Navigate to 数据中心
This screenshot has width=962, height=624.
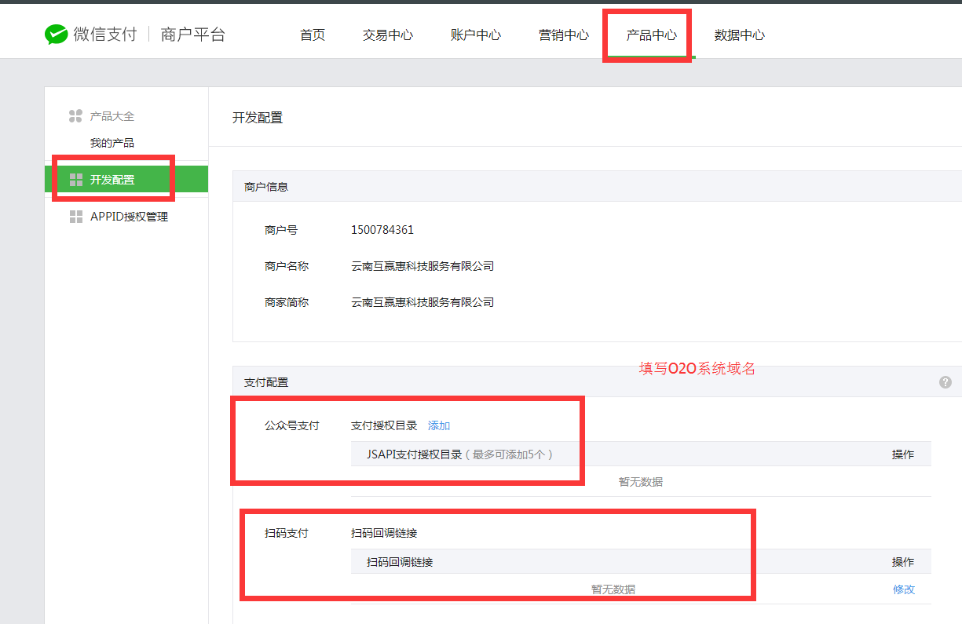pos(738,35)
